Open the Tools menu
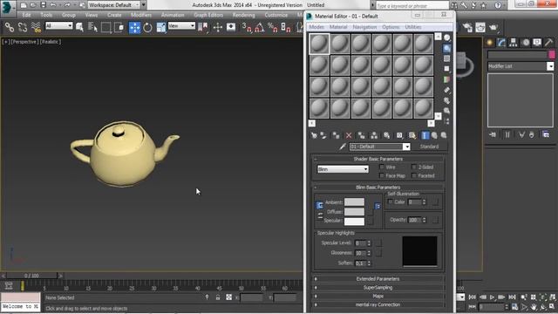The width and height of the screenshot is (558, 314). [46, 15]
